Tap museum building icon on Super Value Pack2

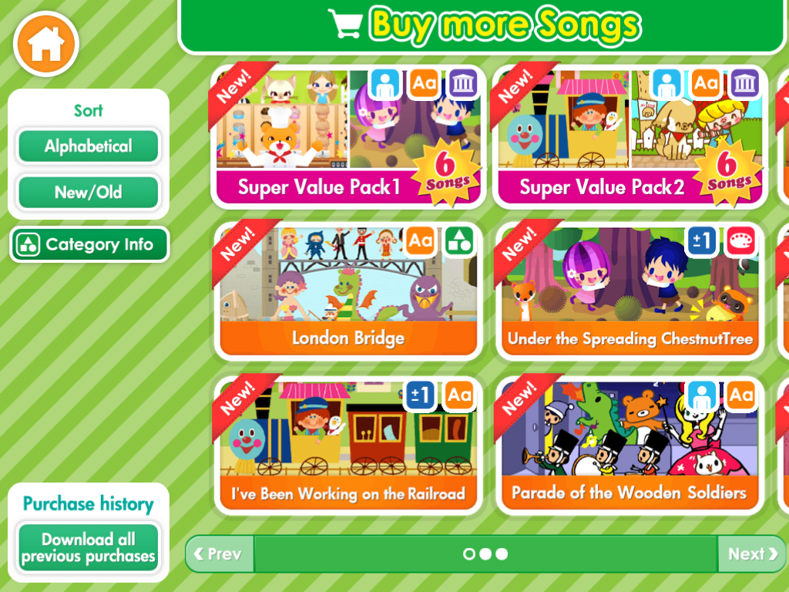pos(745,83)
